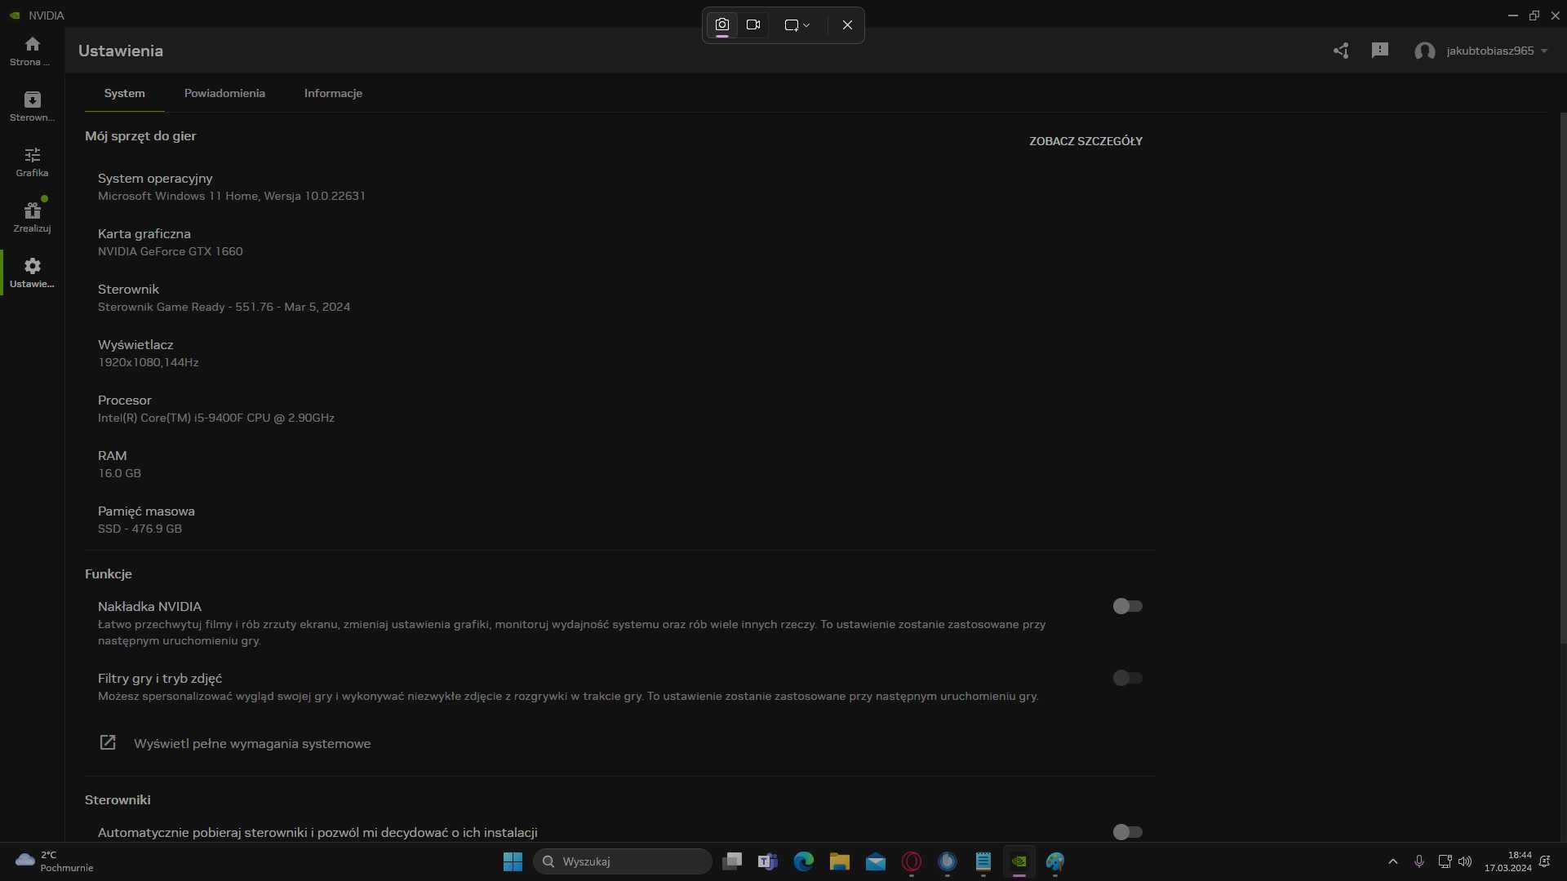Enable Nakładka NVIDIA overlay toggle
This screenshot has height=881, width=1567.
coord(1127,605)
